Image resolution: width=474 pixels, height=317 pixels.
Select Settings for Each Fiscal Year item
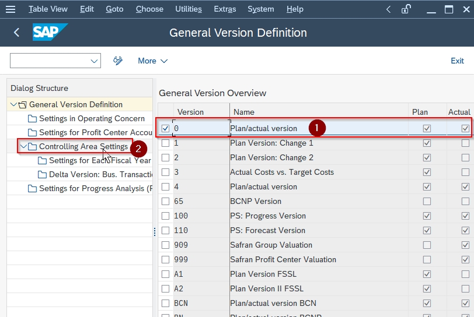click(100, 161)
